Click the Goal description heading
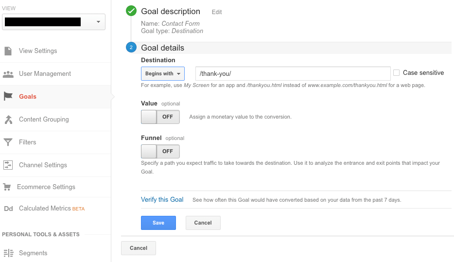The width and height of the screenshot is (454, 262). tap(171, 11)
